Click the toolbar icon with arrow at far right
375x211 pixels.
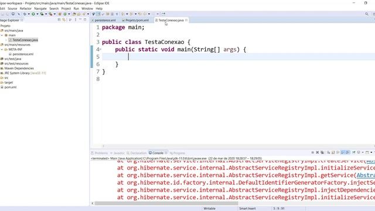coord(163,14)
